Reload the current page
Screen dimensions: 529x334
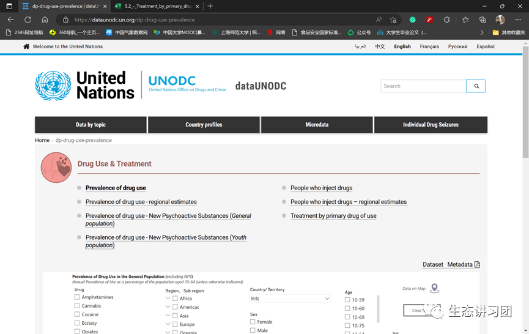tap(28, 20)
